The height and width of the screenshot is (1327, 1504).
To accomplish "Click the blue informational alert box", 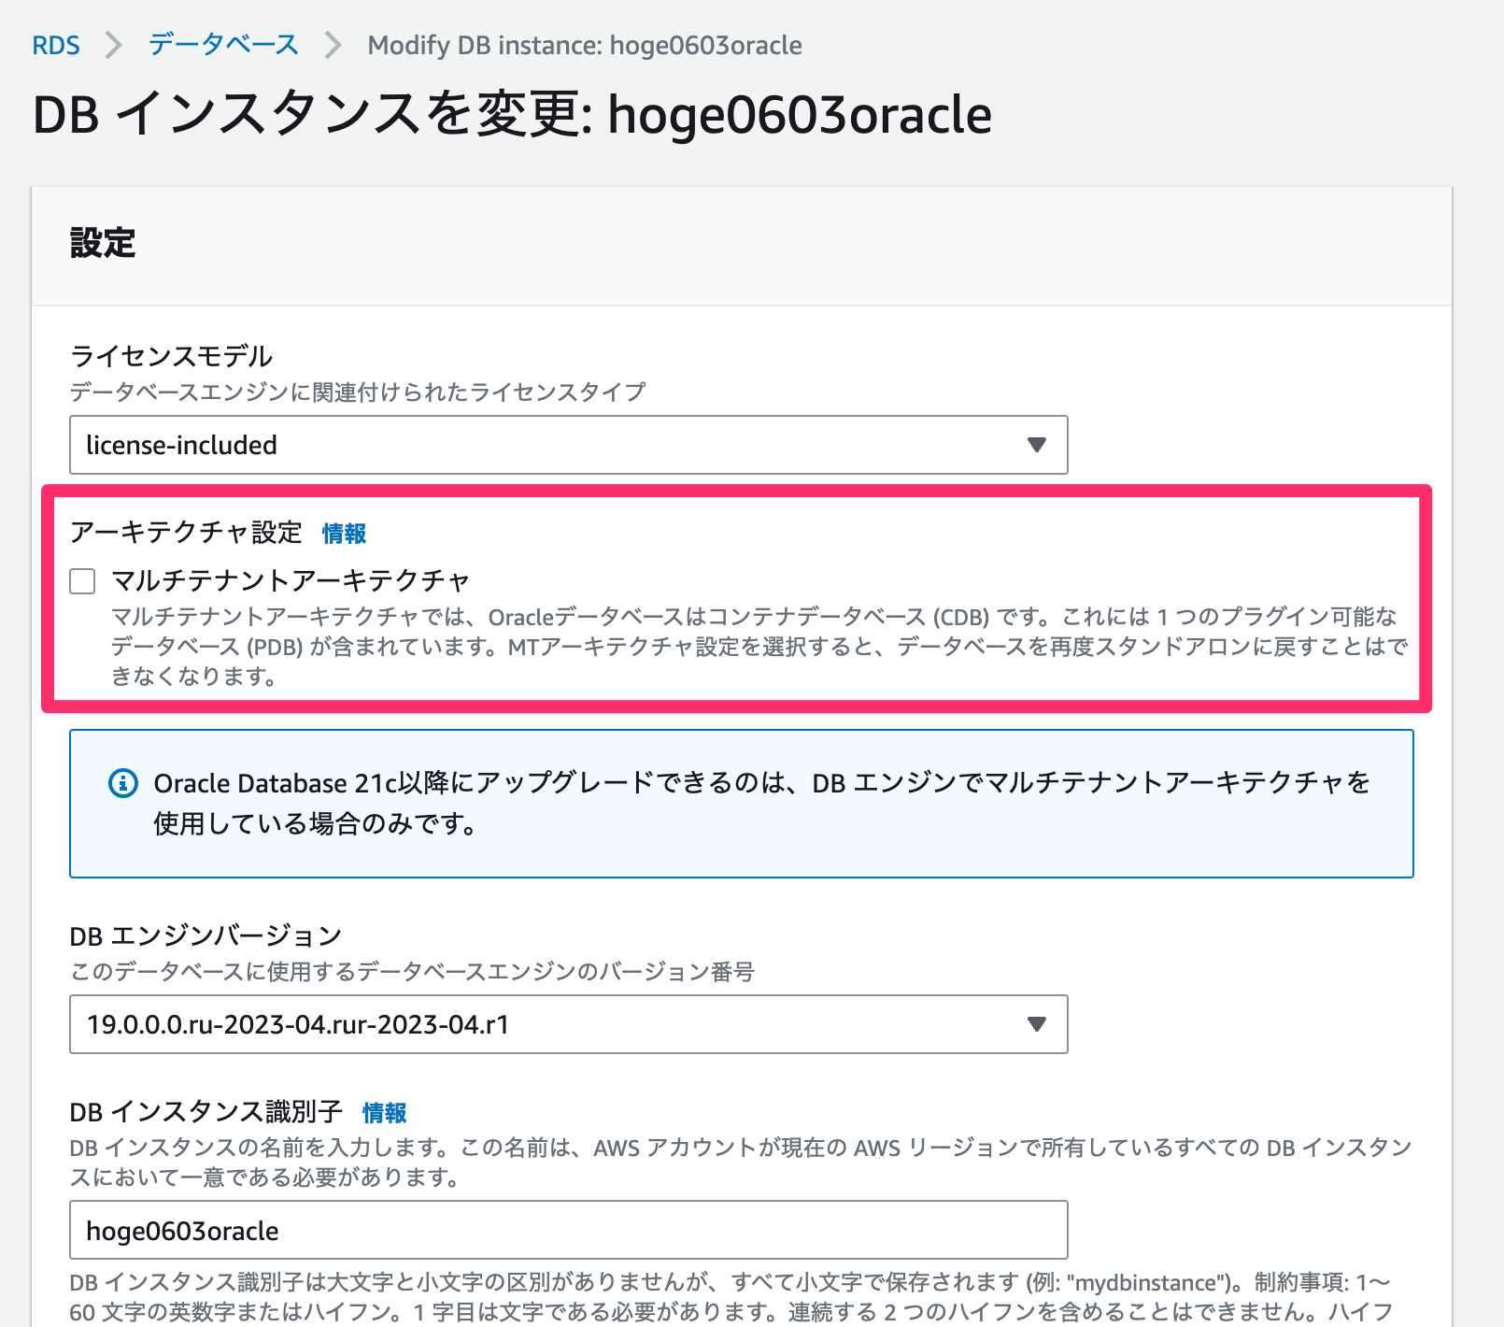I will point(742,804).
